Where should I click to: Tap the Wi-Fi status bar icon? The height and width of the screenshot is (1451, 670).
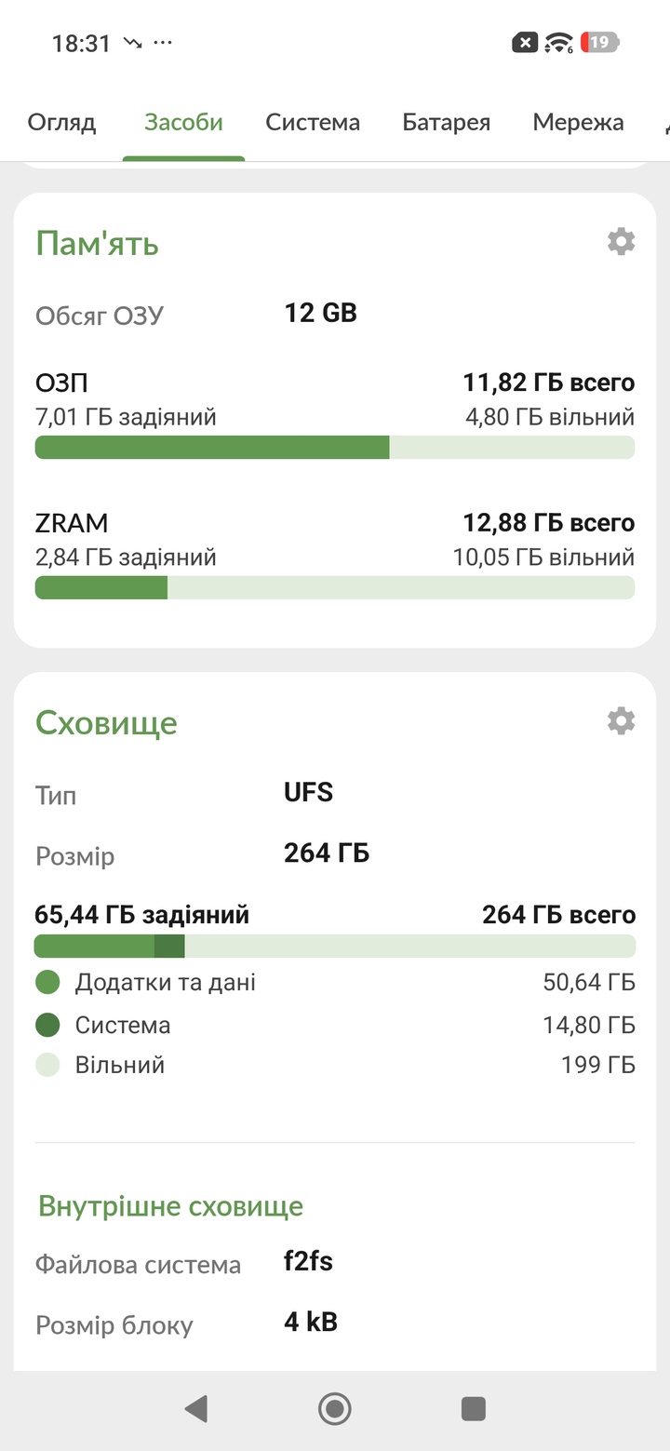(x=558, y=43)
